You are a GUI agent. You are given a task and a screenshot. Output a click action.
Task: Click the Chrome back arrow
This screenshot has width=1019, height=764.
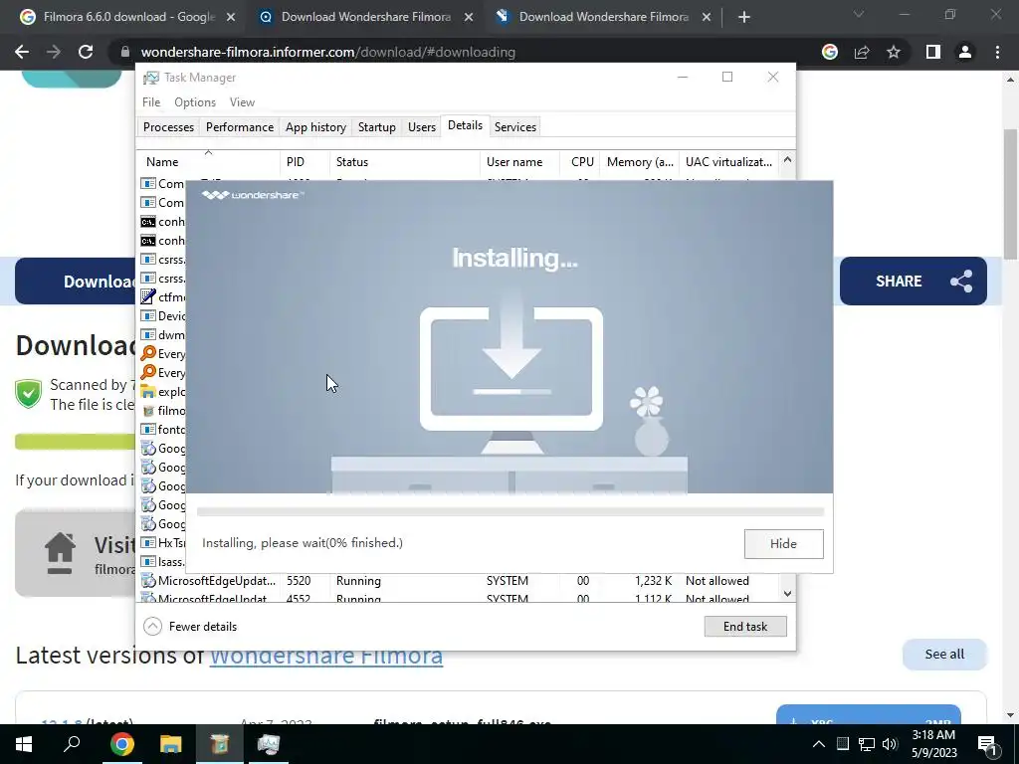point(22,52)
